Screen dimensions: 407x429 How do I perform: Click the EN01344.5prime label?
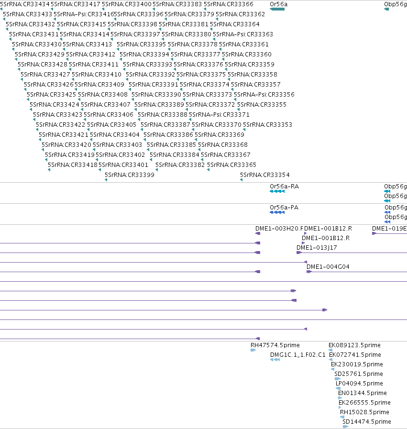click(x=363, y=393)
